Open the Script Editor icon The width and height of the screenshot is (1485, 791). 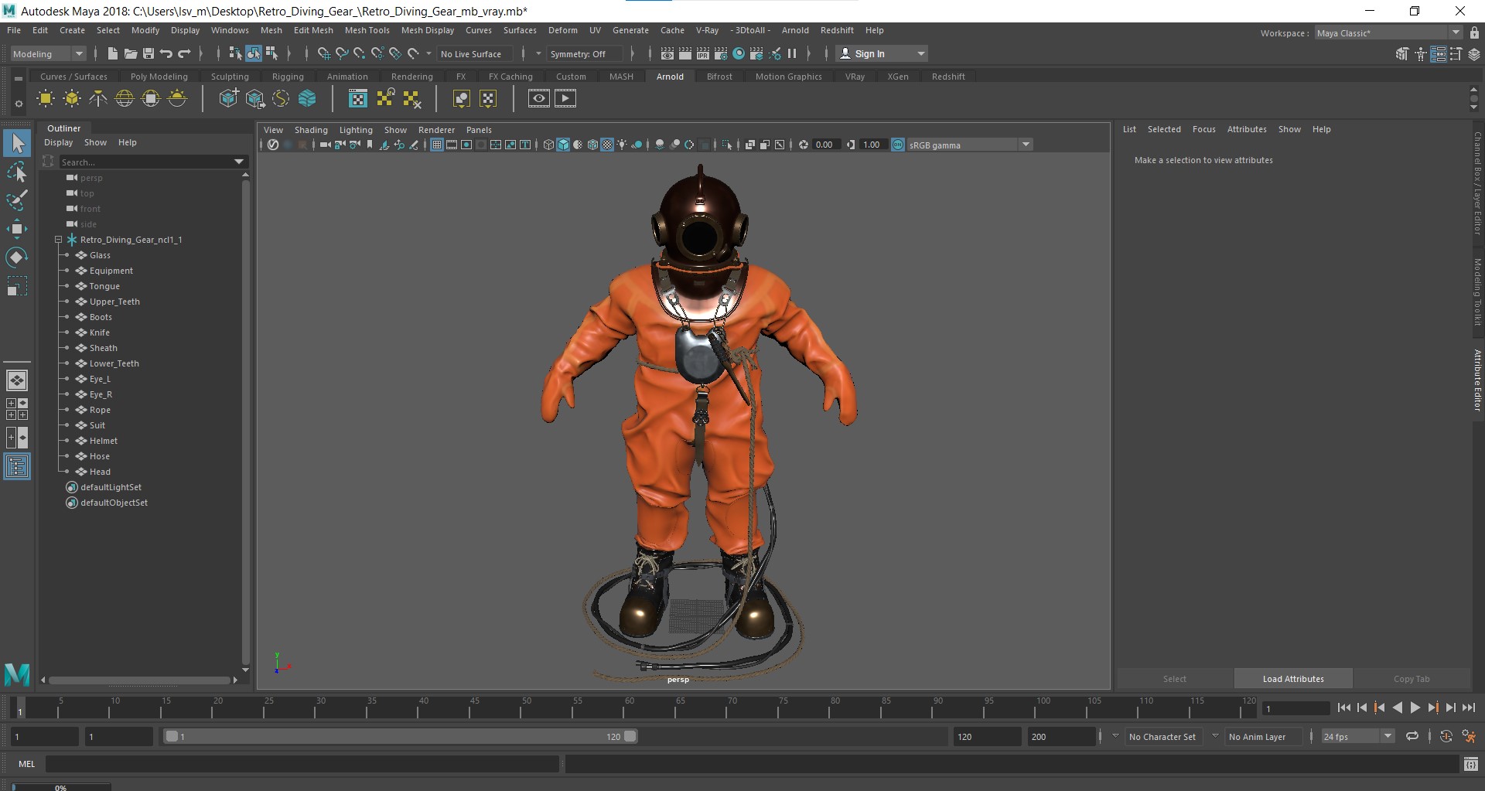1471,764
